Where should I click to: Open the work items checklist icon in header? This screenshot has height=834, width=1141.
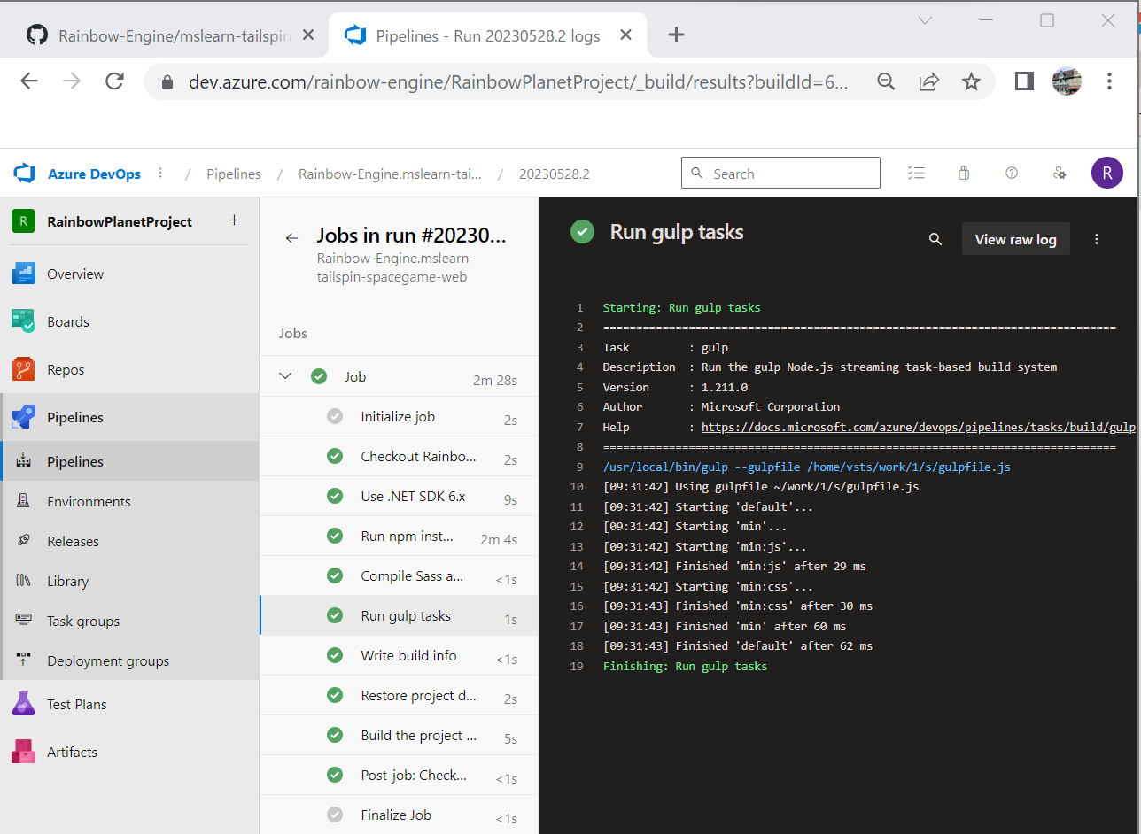click(917, 174)
